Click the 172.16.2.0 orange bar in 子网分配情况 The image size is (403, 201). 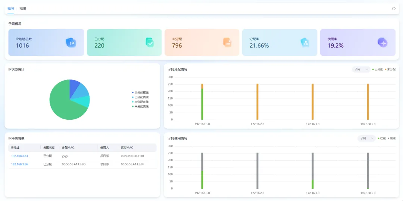click(257, 101)
